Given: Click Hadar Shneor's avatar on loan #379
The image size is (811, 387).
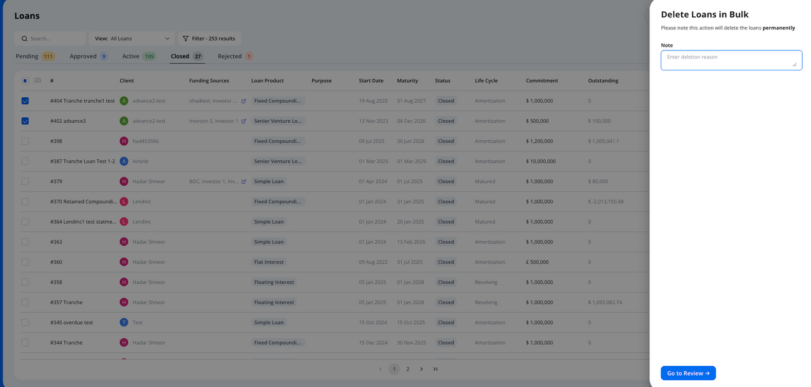Looking at the screenshot, I should (x=124, y=181).
